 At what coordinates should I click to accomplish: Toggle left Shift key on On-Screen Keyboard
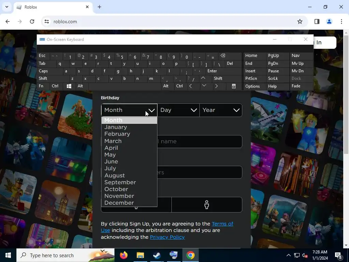[x=54, y=78]
